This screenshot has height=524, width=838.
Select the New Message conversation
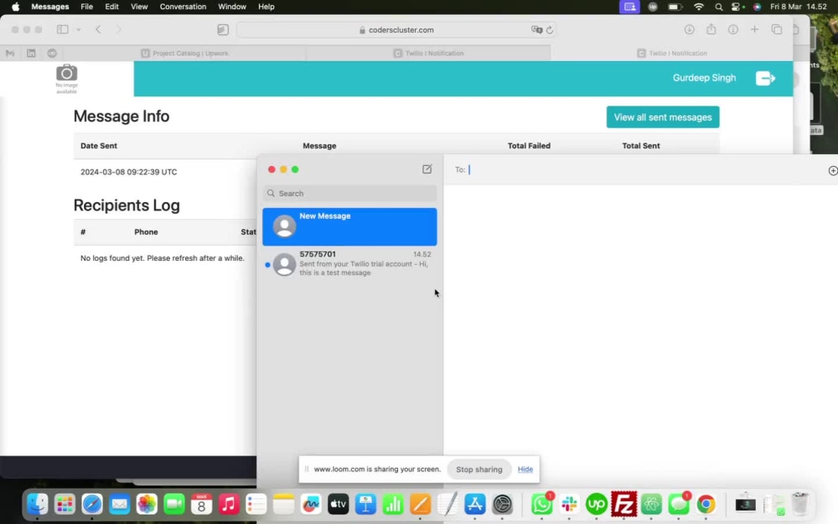pos(349,226)
